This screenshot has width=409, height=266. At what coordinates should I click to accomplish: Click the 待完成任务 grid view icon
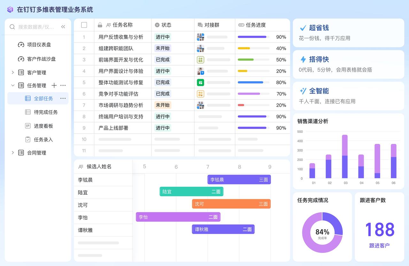point(28,112)
